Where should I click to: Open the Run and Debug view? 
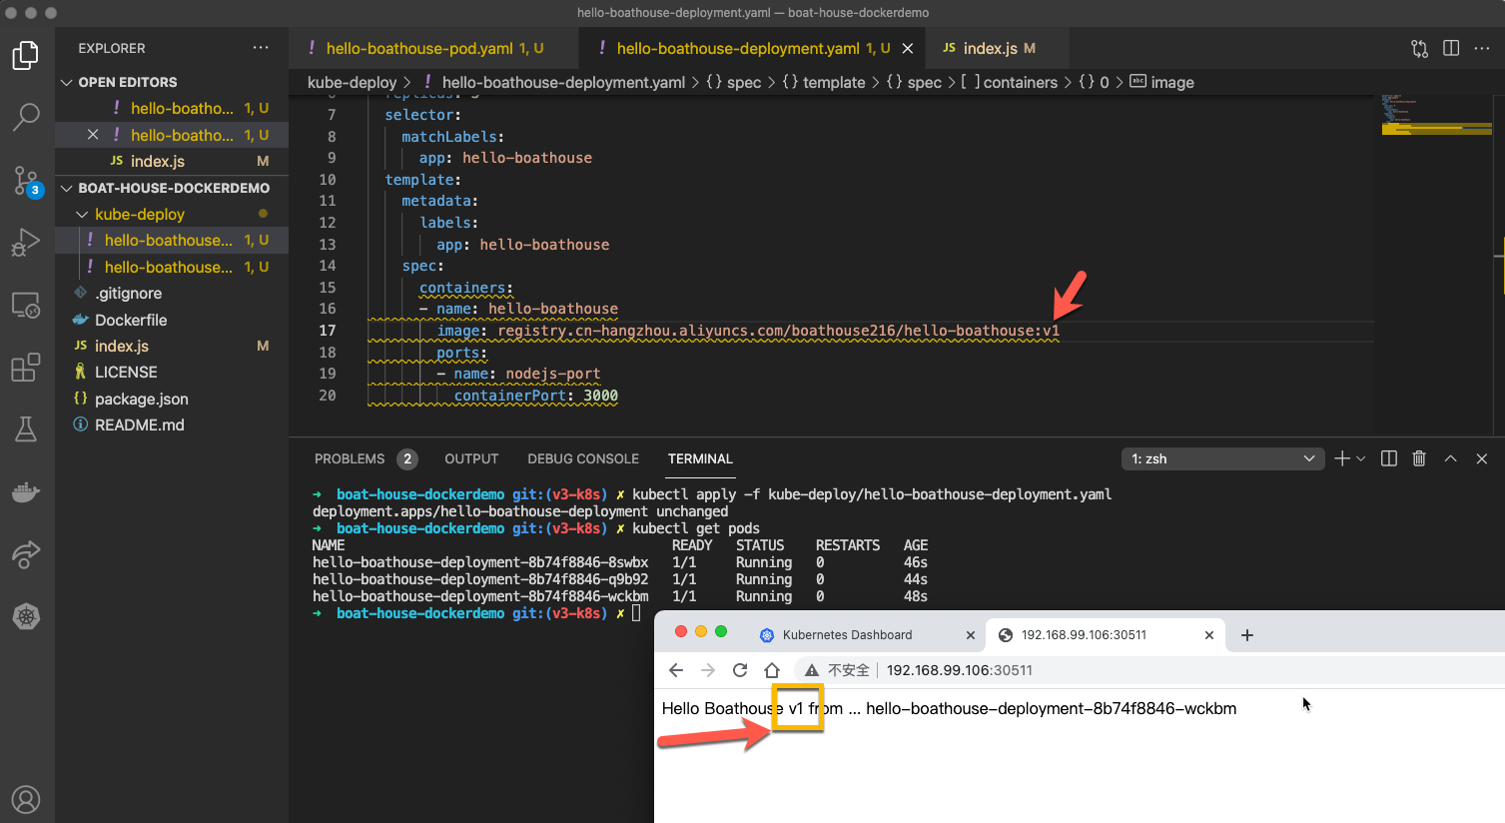[x=26, y=243]
